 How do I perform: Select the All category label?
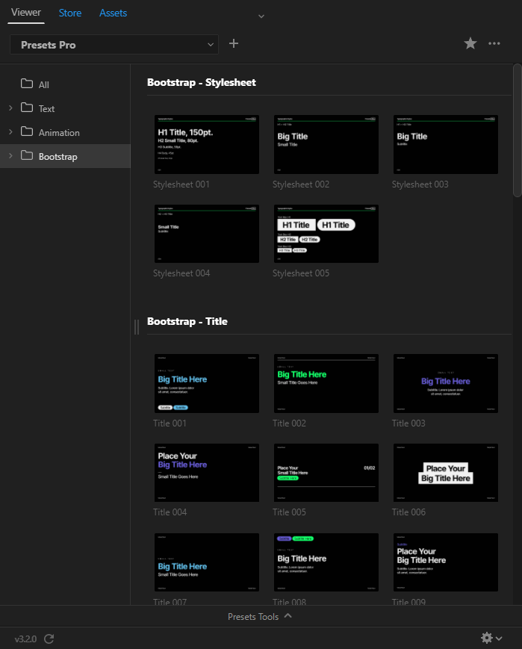click(x=44, y=85)
